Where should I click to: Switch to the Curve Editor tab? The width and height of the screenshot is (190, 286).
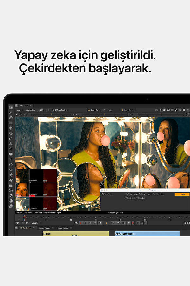point(44,228)
